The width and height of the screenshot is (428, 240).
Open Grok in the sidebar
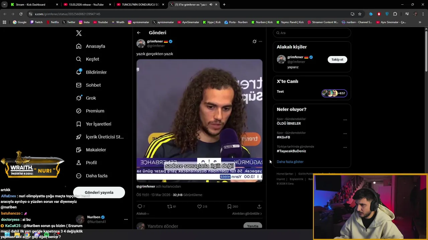pyautogui.click(x=86, y=98)
